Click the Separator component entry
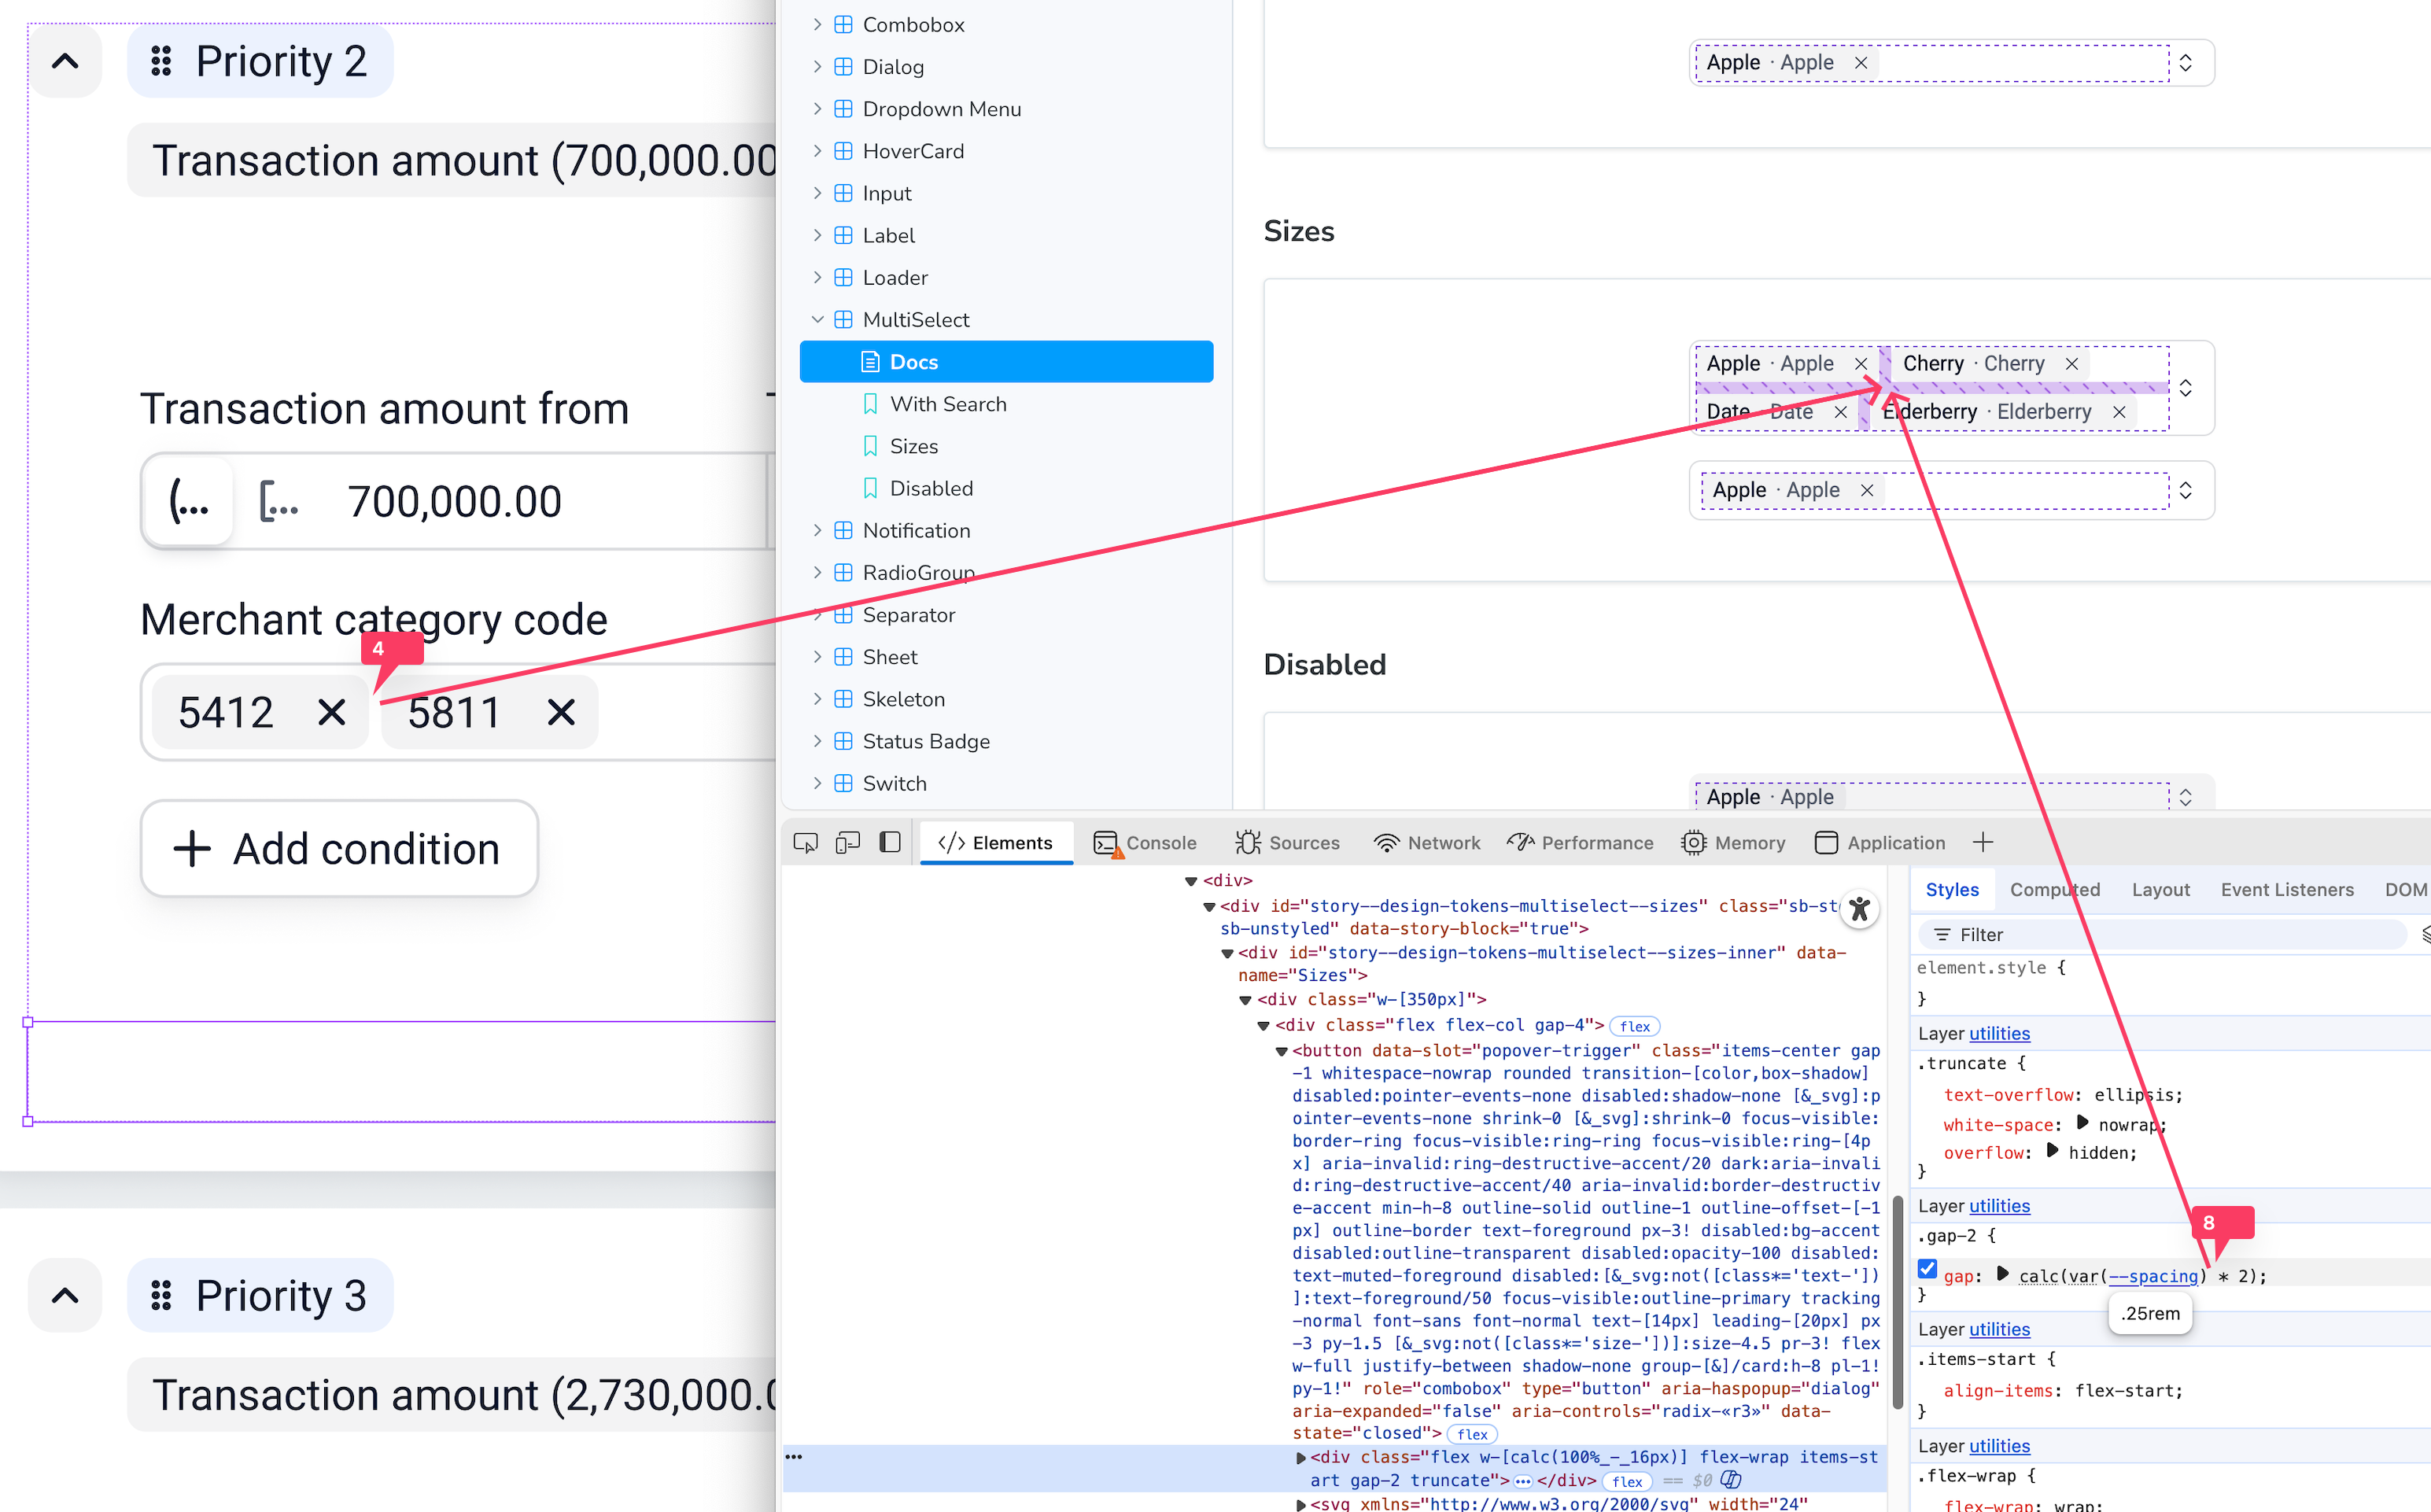 pos(908,615)
